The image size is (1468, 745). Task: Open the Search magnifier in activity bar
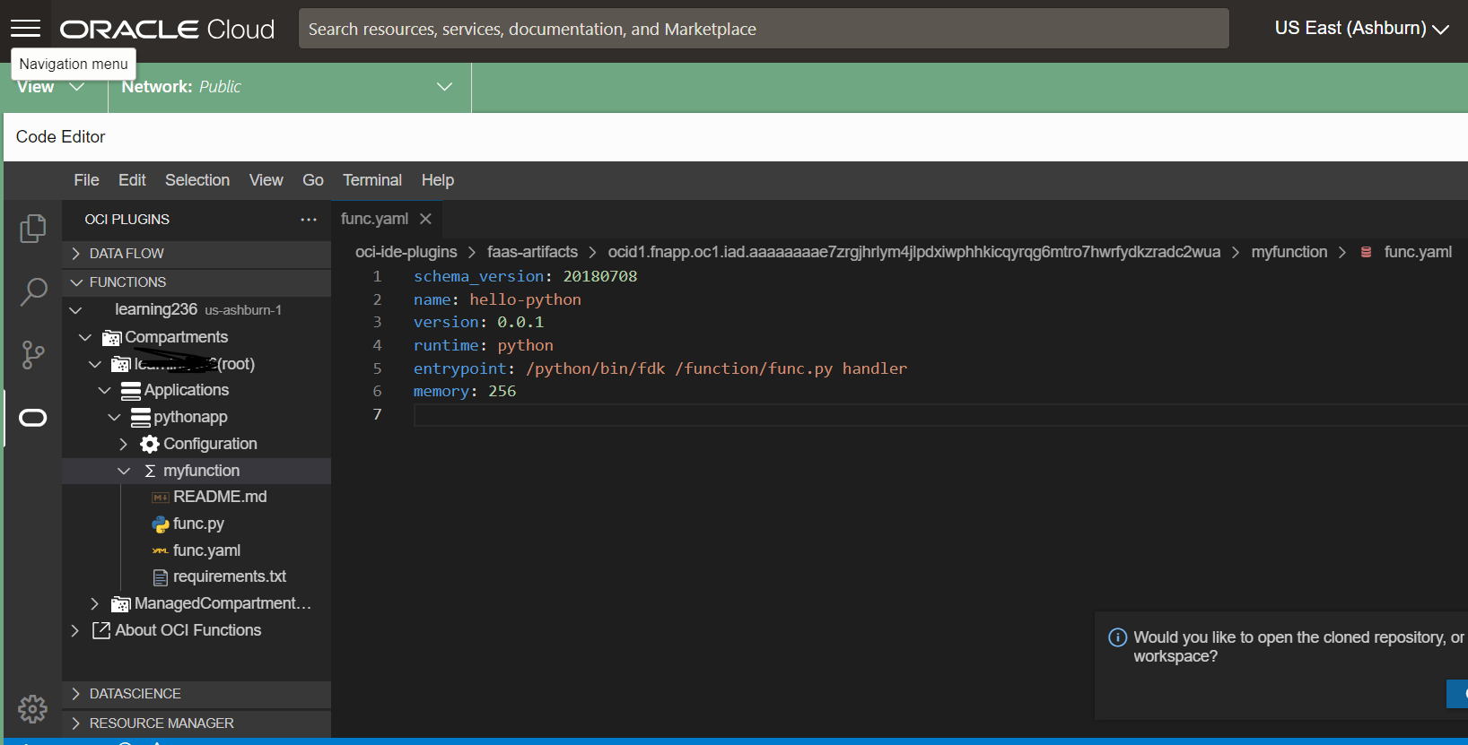click(33, 291)
